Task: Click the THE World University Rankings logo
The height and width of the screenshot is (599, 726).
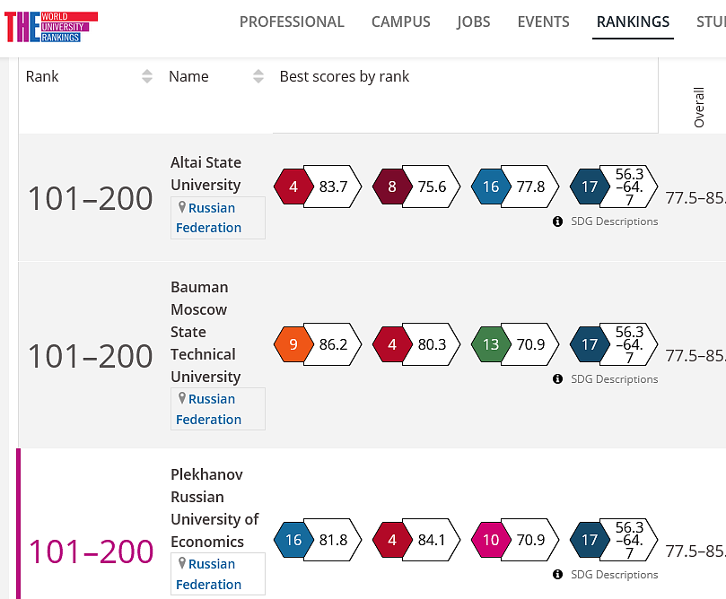Action: click(x=50, y=27)
